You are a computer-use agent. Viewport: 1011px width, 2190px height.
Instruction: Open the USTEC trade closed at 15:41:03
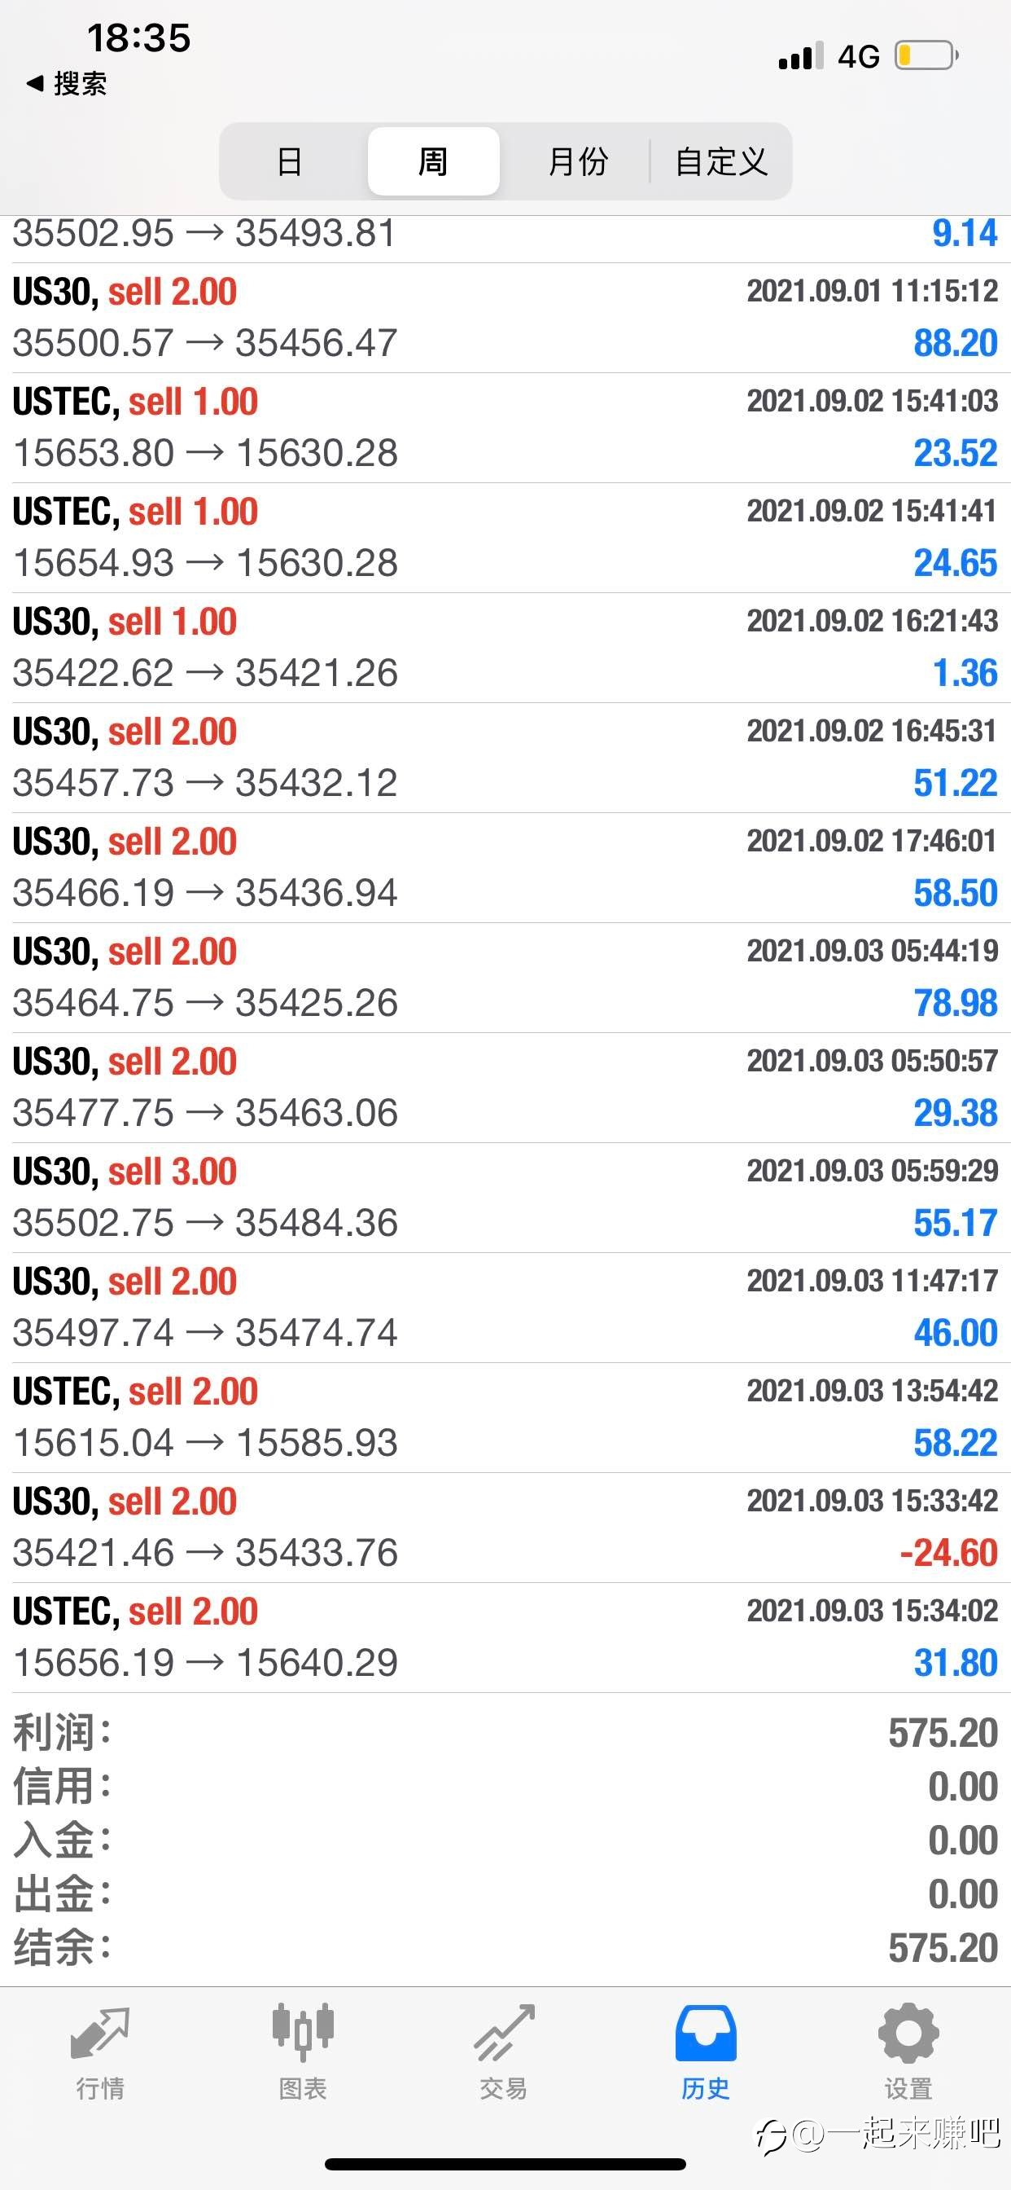point(505,428)
